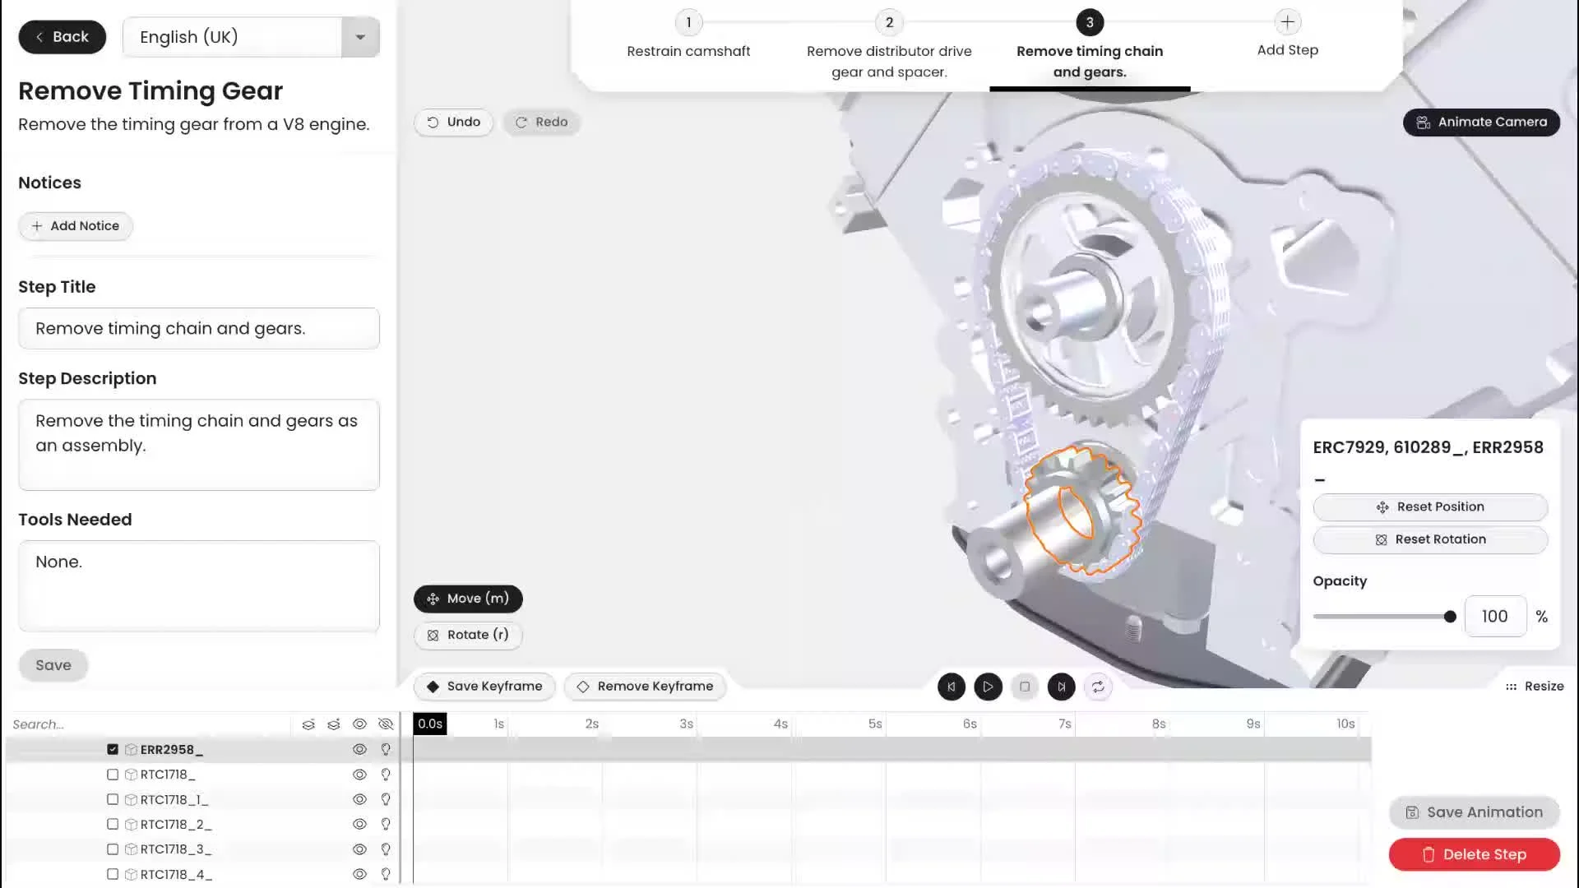Toggle the loop animation icon

click(1098, 687)
